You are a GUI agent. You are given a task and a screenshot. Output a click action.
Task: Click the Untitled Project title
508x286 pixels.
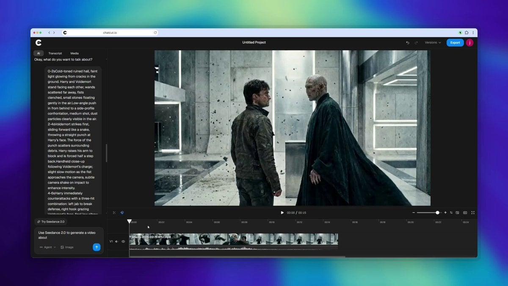point(254,43)
